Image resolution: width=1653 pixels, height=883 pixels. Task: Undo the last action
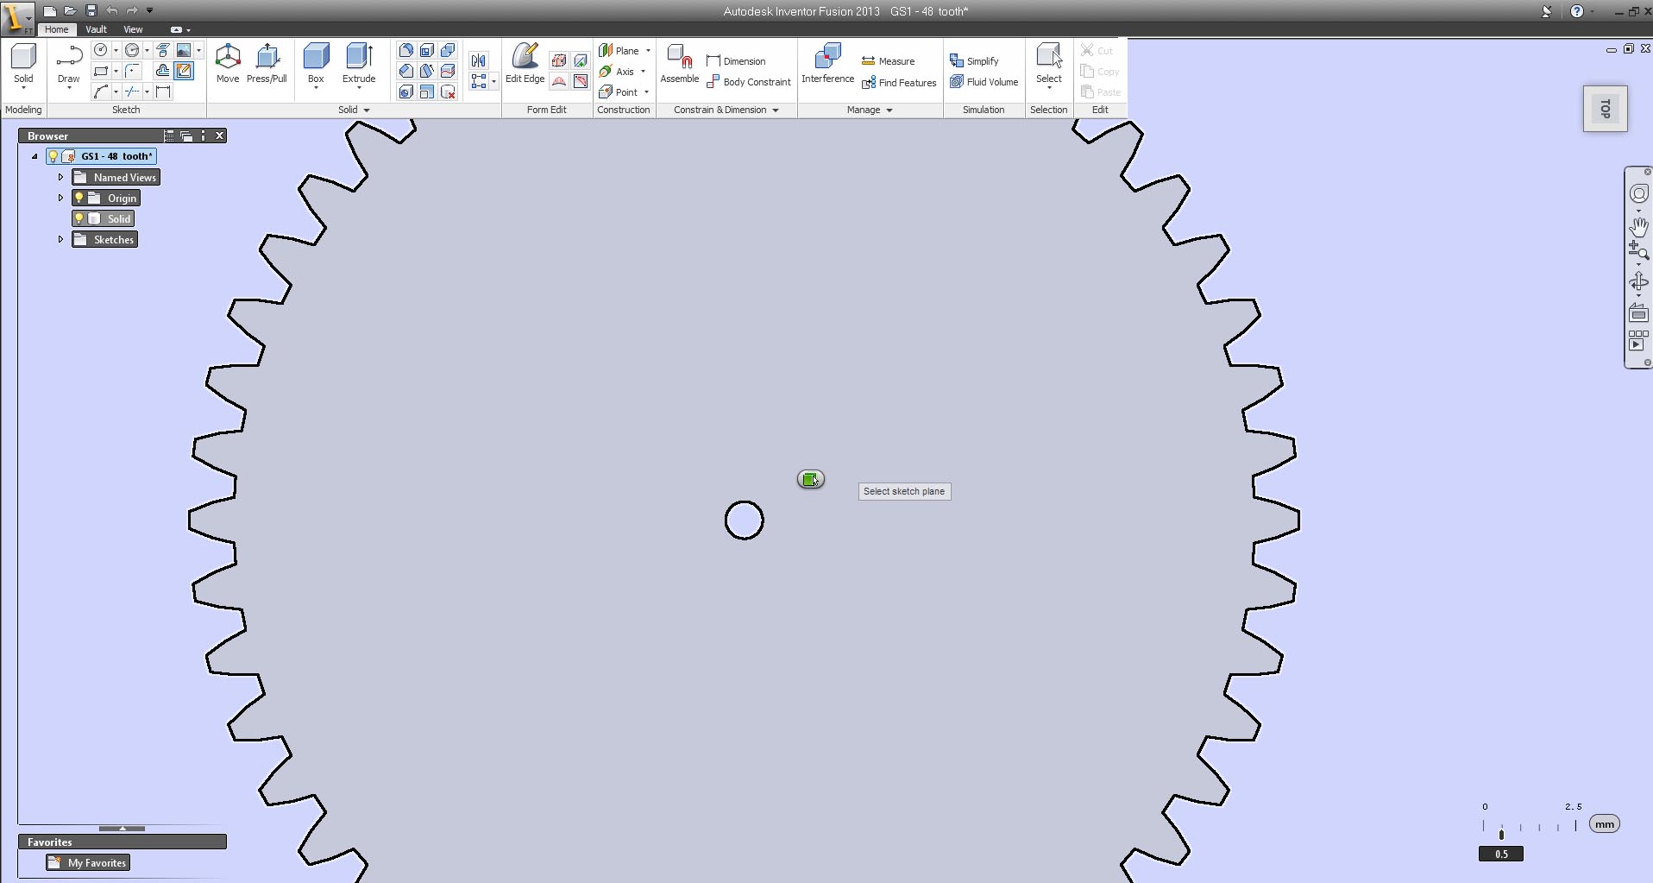111,11
